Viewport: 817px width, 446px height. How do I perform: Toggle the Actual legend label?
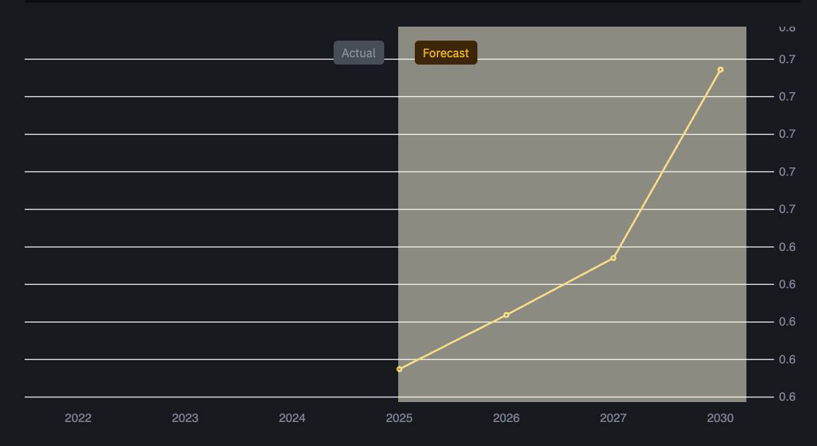[x=358, y=53]
